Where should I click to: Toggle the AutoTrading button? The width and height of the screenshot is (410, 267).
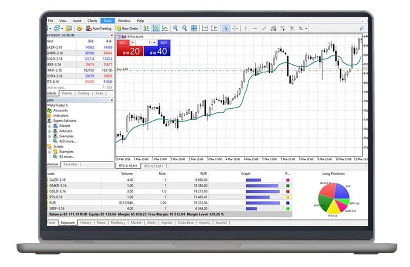pos(99,28)
